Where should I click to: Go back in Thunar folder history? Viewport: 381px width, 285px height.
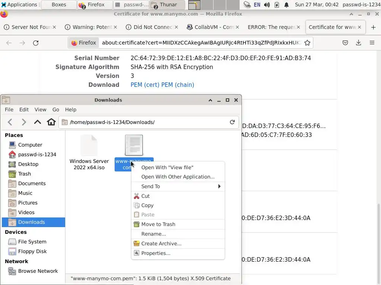[x=10, y=122]
